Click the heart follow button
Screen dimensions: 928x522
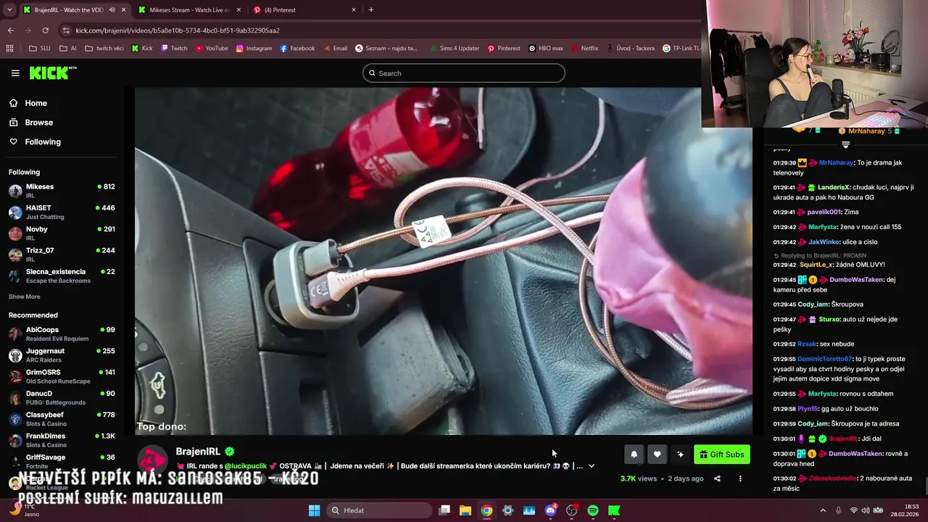coord(657,455)
